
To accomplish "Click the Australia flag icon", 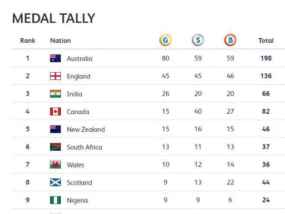I will [x=56, y=58].
